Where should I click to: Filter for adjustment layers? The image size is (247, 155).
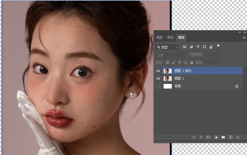coord(191,47)
